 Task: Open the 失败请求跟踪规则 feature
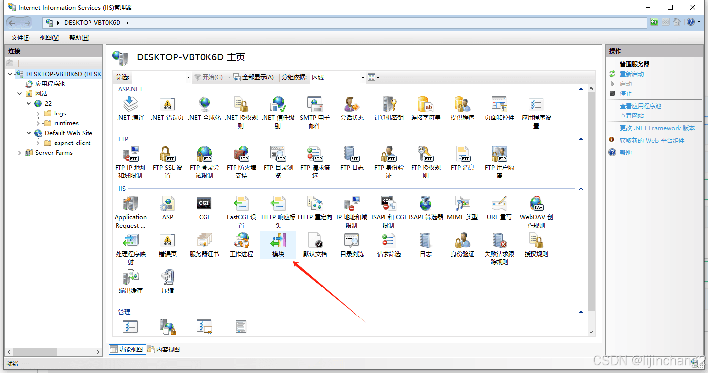pos(499,249)
